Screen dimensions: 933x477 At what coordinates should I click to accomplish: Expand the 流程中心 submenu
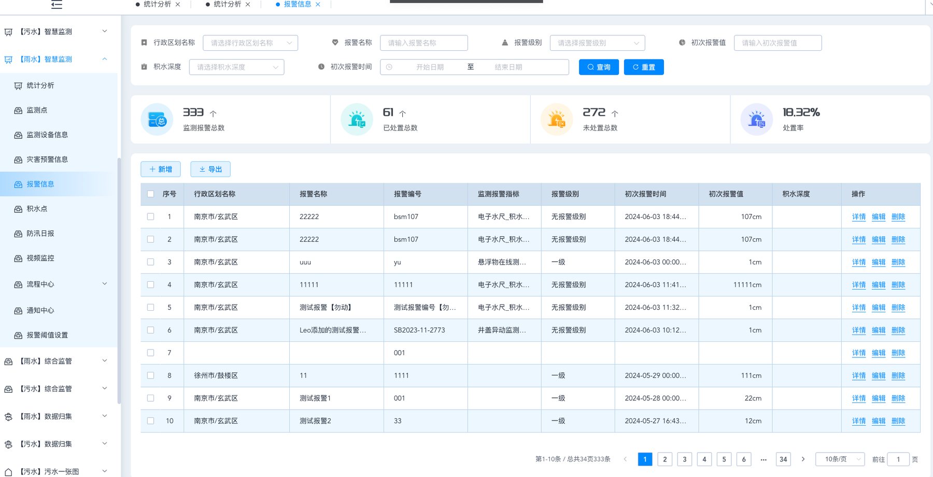click(x=105, y=284)
